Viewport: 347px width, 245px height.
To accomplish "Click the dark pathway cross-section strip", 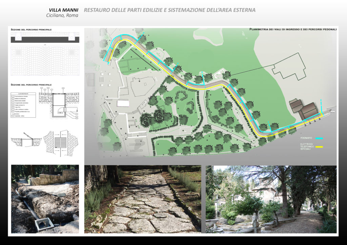I will [45, 39].
